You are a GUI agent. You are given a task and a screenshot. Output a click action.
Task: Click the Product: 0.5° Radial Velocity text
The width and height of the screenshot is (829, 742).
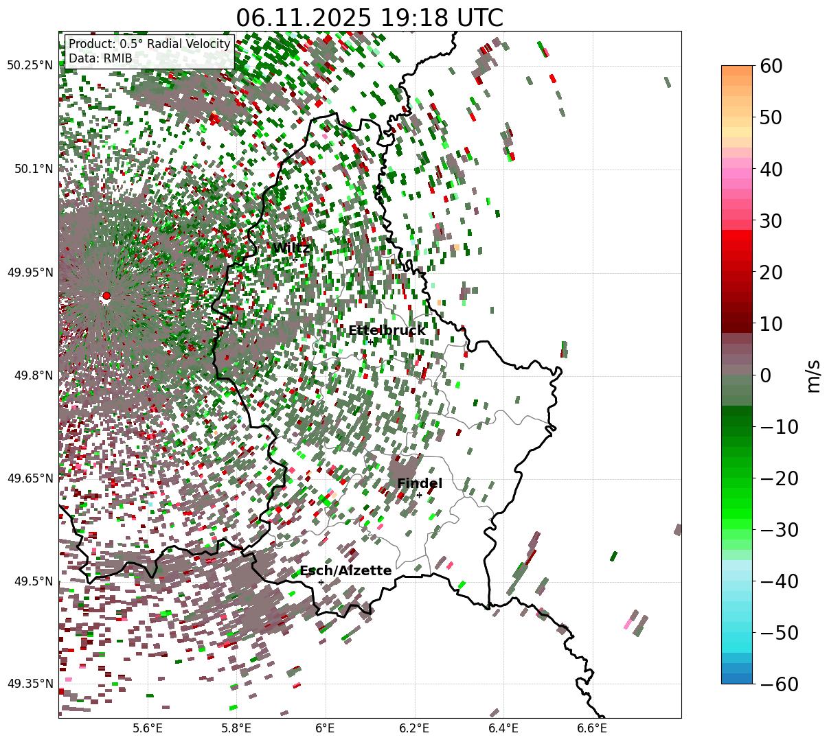click(x=150, y=44)
